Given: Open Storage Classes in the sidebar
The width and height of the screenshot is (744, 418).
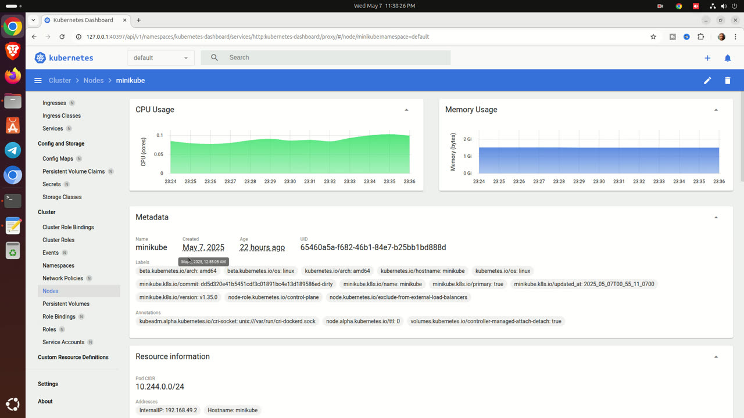Looking at the screenshot, I should point(62,197).
